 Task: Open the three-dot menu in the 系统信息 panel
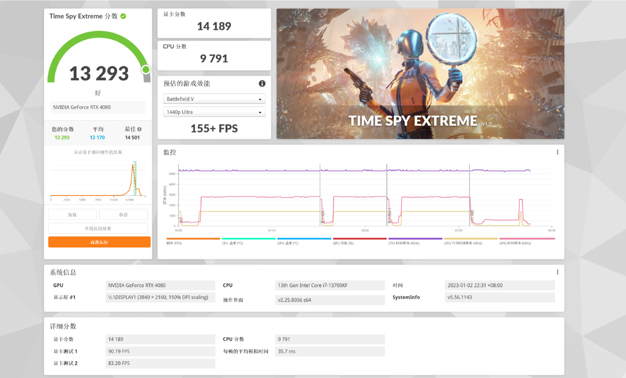click(x=558, y=272)
